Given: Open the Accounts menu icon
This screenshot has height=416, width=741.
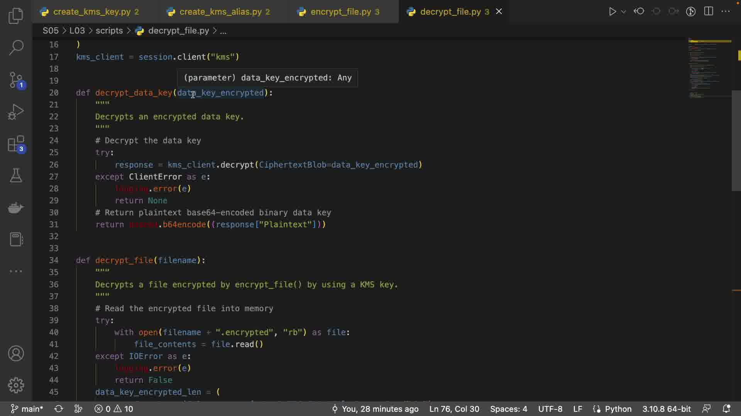Looking at the screenshot, I should [x=16, y=353].
